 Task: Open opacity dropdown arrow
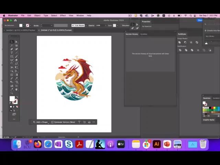[106, 25]
